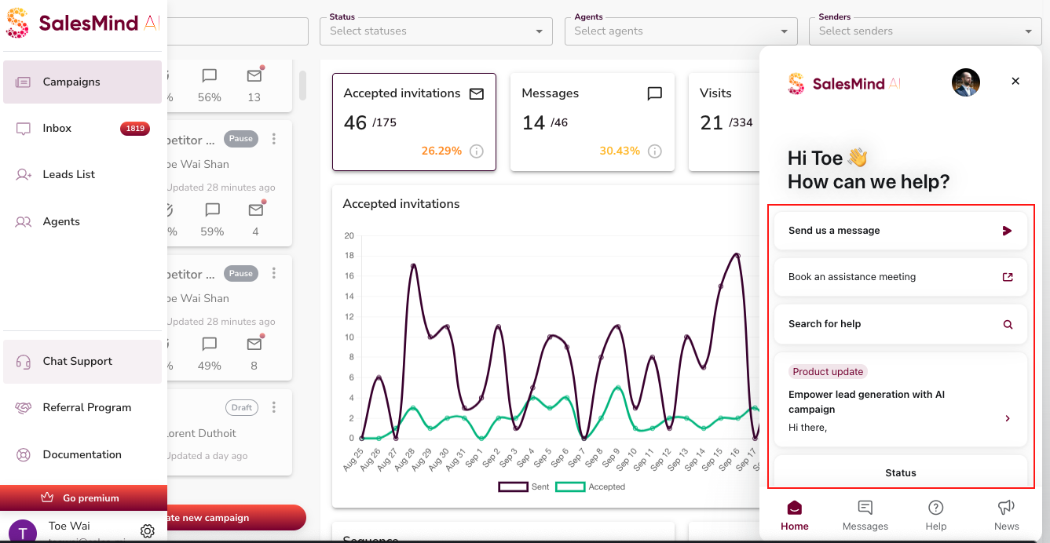1050x543 pixels.
Task: Click the support agent avatar photo
Action: (x=965, y=82)
